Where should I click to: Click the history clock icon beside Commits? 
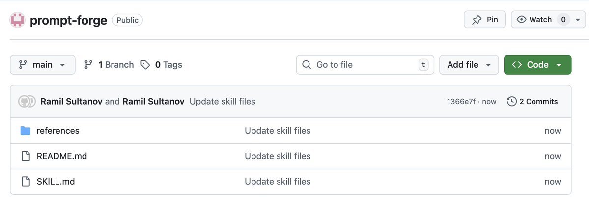(x=511, y=101)
